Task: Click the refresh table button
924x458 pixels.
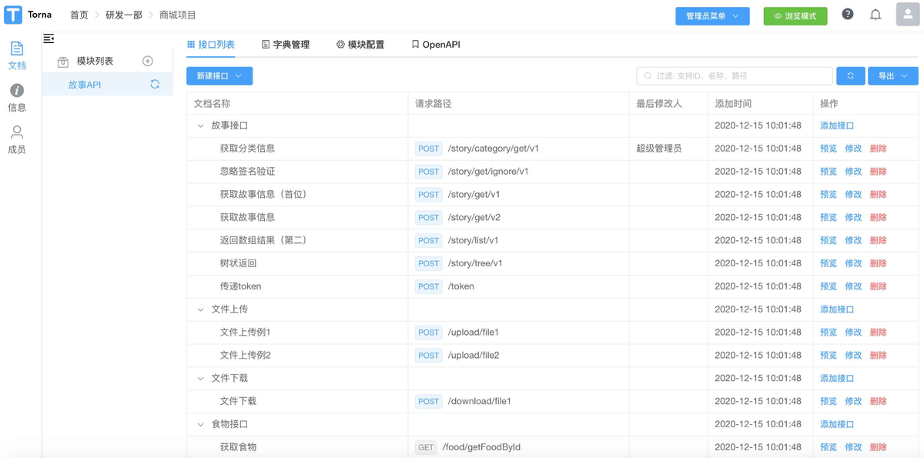Action: coord(851,76)
